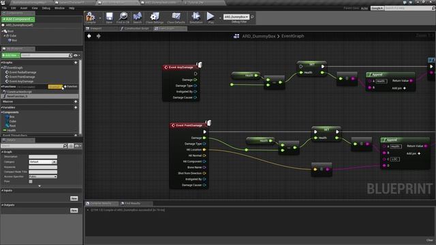Select Event PointDamage in My Blueprint
436x245 pixels.
(x=22, y=77)
